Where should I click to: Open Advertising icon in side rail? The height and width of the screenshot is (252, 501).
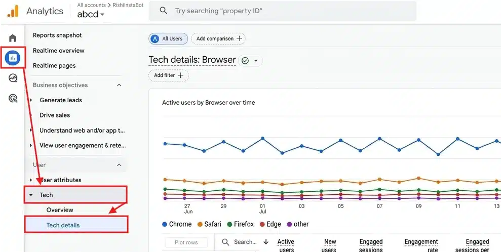(x=13, y=98)
